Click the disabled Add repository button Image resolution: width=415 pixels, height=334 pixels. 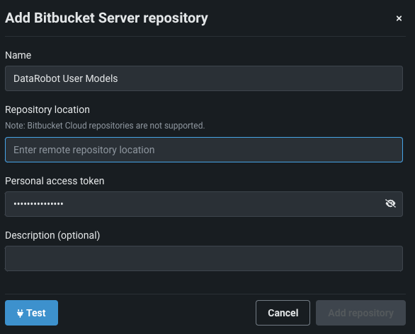360,313
